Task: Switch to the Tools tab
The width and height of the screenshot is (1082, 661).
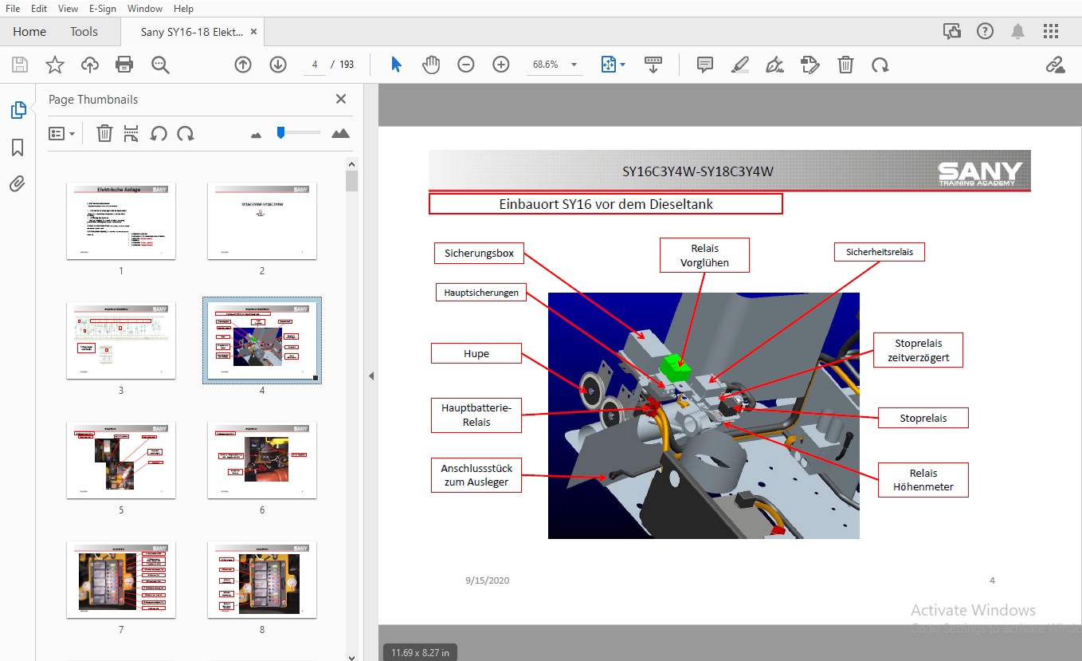Action: point(84,32)
